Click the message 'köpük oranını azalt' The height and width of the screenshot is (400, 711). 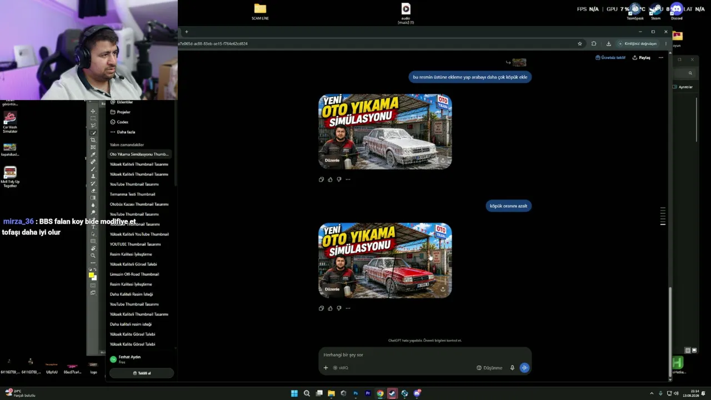(508, 206)
